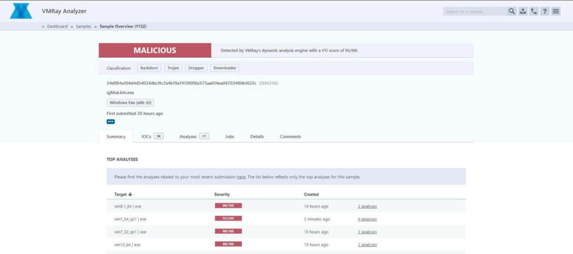Open the Comments tab
Viewport: 573px width, 254px height.
pyautogui.click(x=290, y=137)
